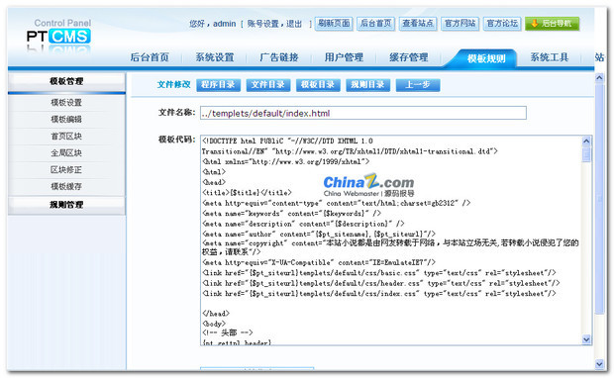Open the 广告链接 navigation tab
This screenshot has width=614, height=378.
(279, 57)
